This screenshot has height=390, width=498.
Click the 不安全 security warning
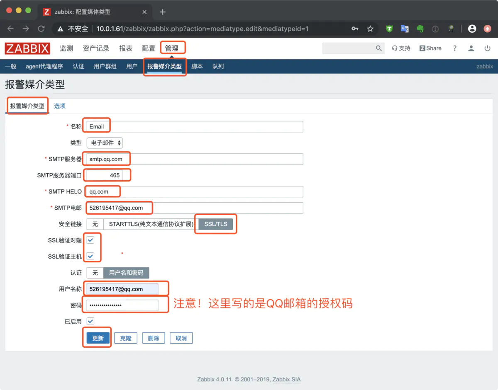pos(73,29)
